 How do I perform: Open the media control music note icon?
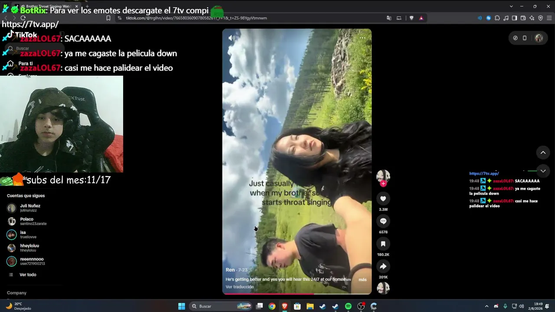pyautogui.click(x=506, y=18)
